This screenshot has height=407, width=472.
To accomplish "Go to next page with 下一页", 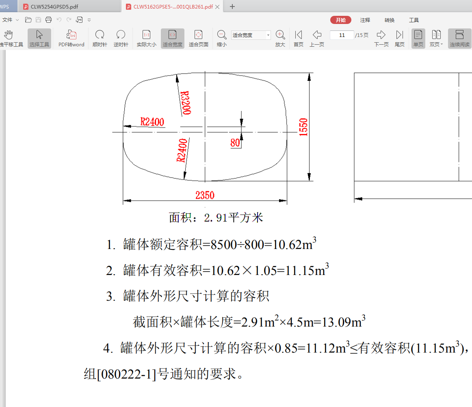I will (x=381, y=38).
